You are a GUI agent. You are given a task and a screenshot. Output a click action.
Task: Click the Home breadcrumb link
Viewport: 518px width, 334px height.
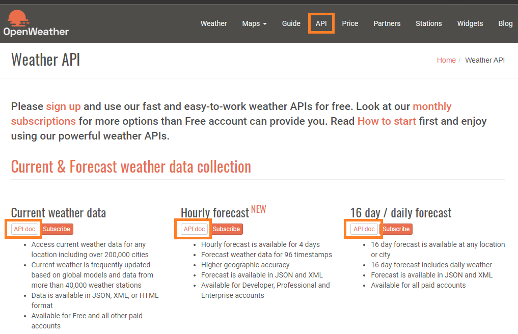(446, 60)
